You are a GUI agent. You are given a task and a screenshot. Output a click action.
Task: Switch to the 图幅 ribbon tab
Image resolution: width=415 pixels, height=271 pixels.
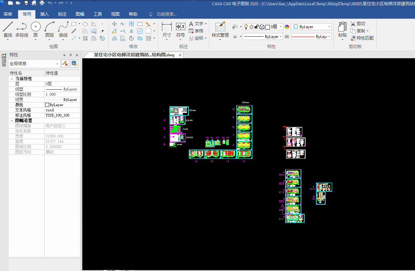coord(80,14)
